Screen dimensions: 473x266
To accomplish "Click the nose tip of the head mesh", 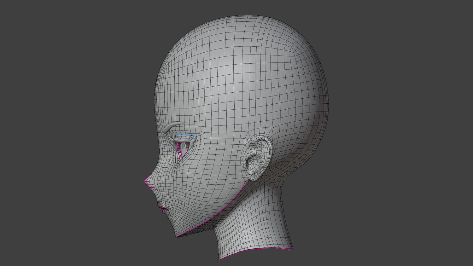I will tap(146, 182).
